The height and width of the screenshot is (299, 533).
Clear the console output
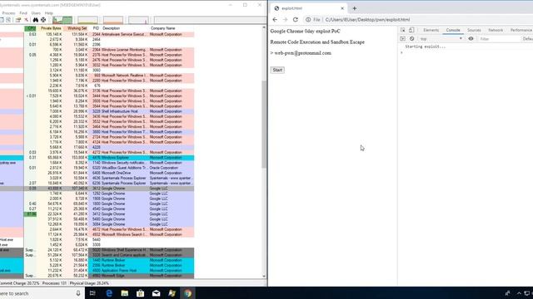411,39
